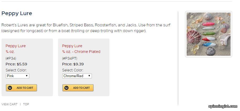
Task: Click the arrow beside the Pink color option
Action: [x=27, y=76]
